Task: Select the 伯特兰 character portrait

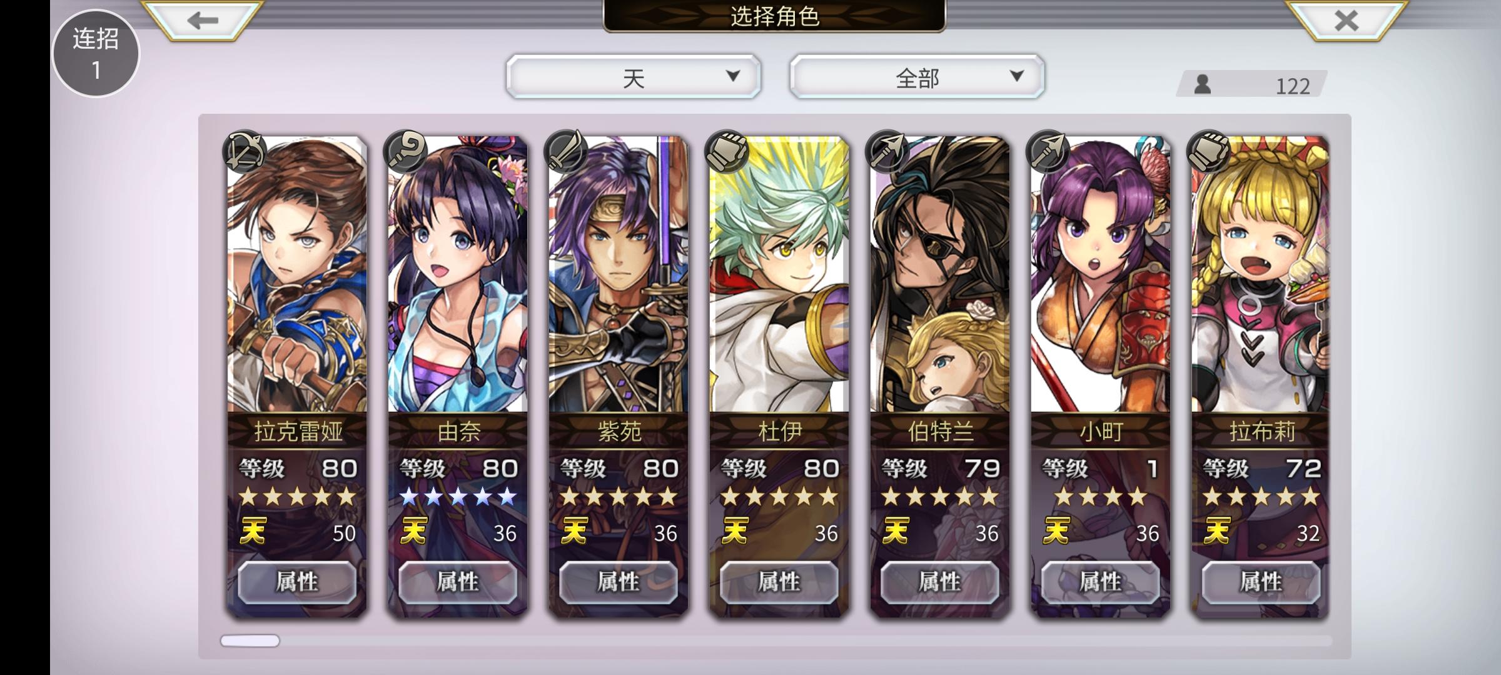Action: pyautogui.click(x=940, y=275)
